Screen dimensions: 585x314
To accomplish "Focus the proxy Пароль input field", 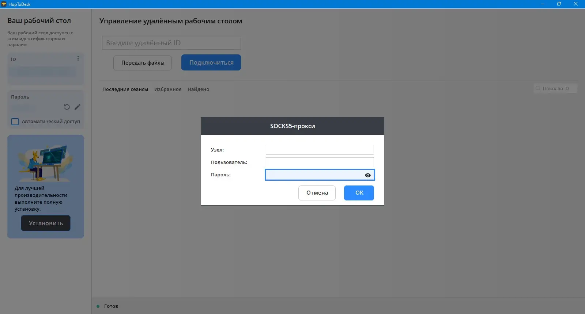I will coord(320,175).
